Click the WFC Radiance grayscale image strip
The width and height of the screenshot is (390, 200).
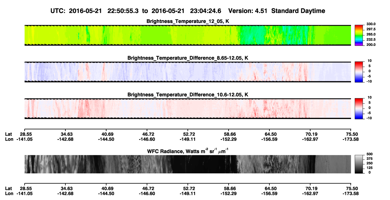click(x=188, y=164)
